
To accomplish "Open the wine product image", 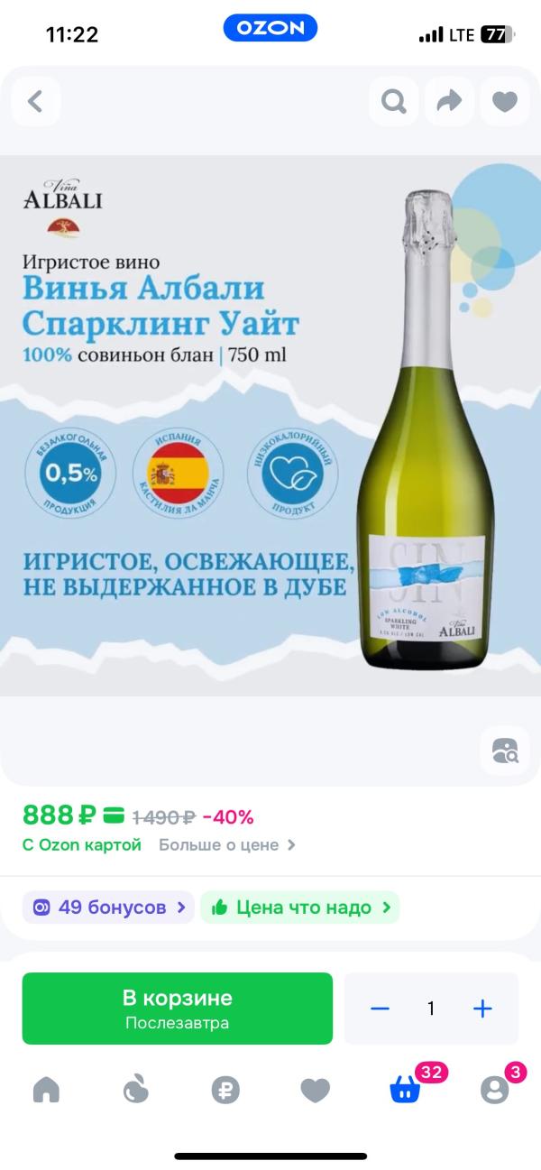I will coord(270,426).
